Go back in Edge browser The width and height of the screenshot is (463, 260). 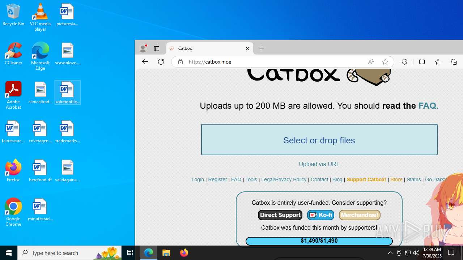pyautogui.click(x=145, y=62)
